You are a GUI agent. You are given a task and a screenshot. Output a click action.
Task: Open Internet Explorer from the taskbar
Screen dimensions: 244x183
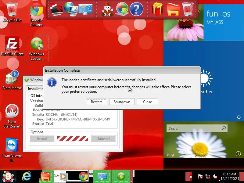tap(27, 177)
